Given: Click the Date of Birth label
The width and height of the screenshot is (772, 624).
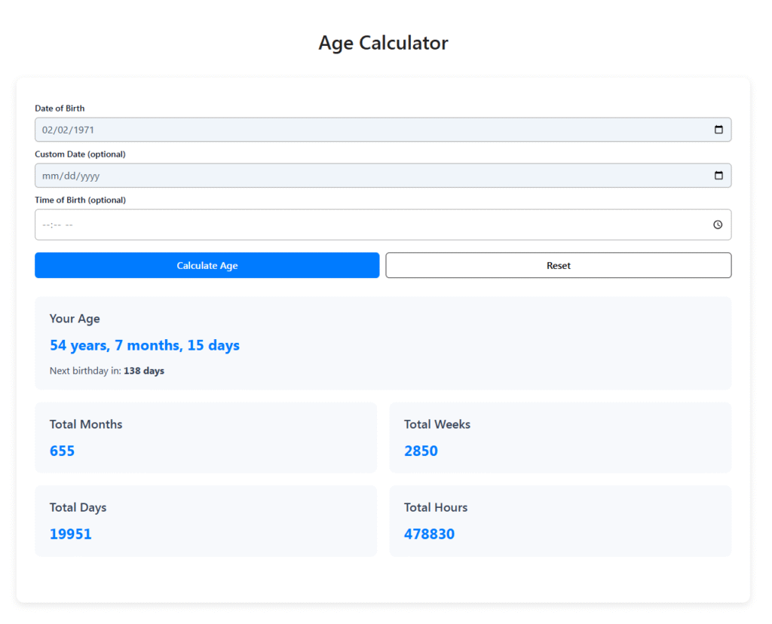Looking at the screenshot, I should pyautogui.click(x=60, y=109).
